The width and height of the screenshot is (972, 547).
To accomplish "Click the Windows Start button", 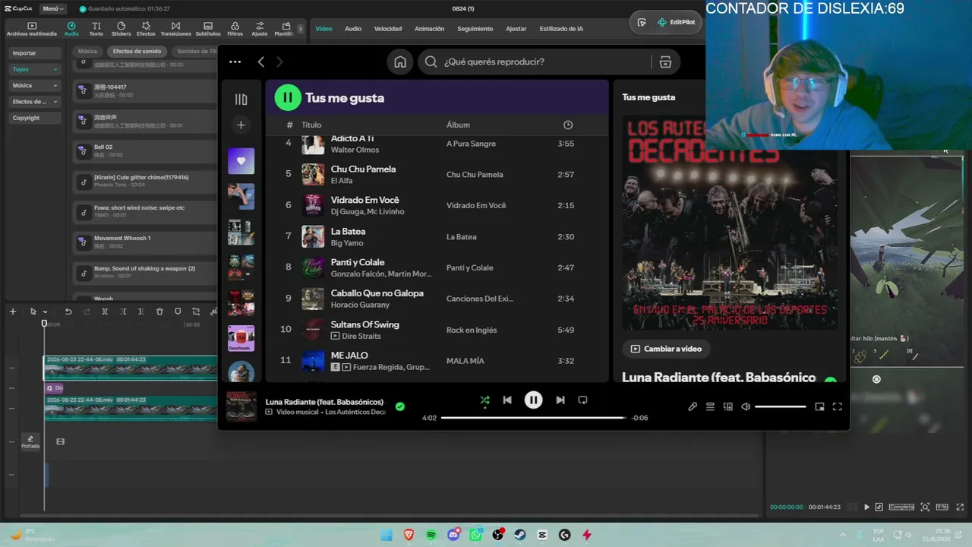I will point(387,535).
